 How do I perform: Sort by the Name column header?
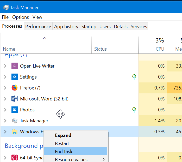pyautogui.click(x=9, y=49)
